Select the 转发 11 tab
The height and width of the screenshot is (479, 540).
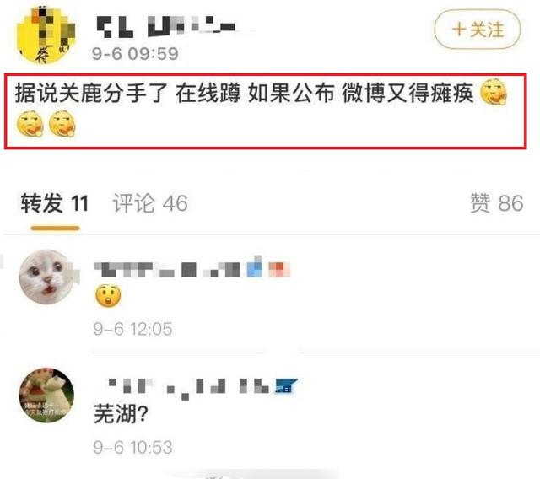pos(55,203)
